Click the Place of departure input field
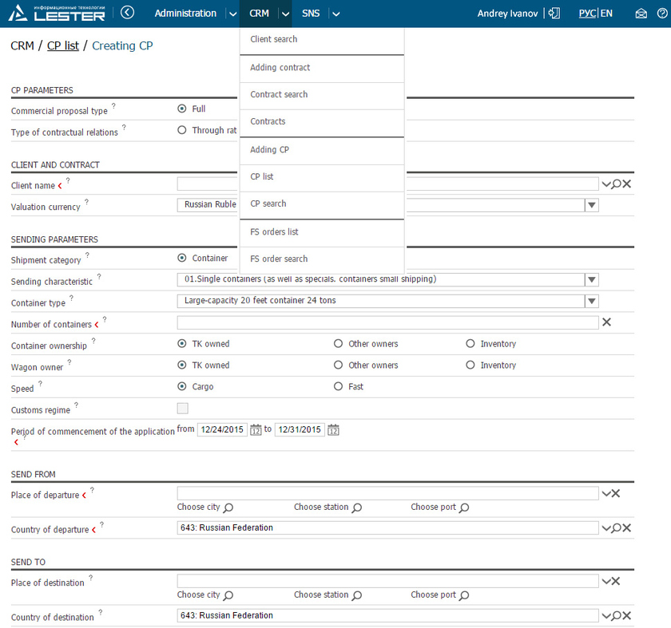The height and width of the screenshot is (628, 671). click(387, 494)
